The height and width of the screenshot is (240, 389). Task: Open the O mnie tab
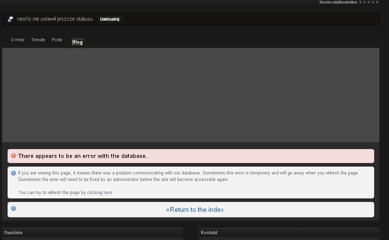pyautogui.click(x=18, y=40)
